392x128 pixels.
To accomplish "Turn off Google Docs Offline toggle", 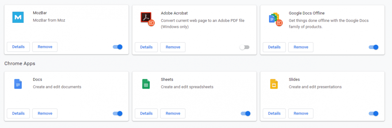I will coord(373,47).
